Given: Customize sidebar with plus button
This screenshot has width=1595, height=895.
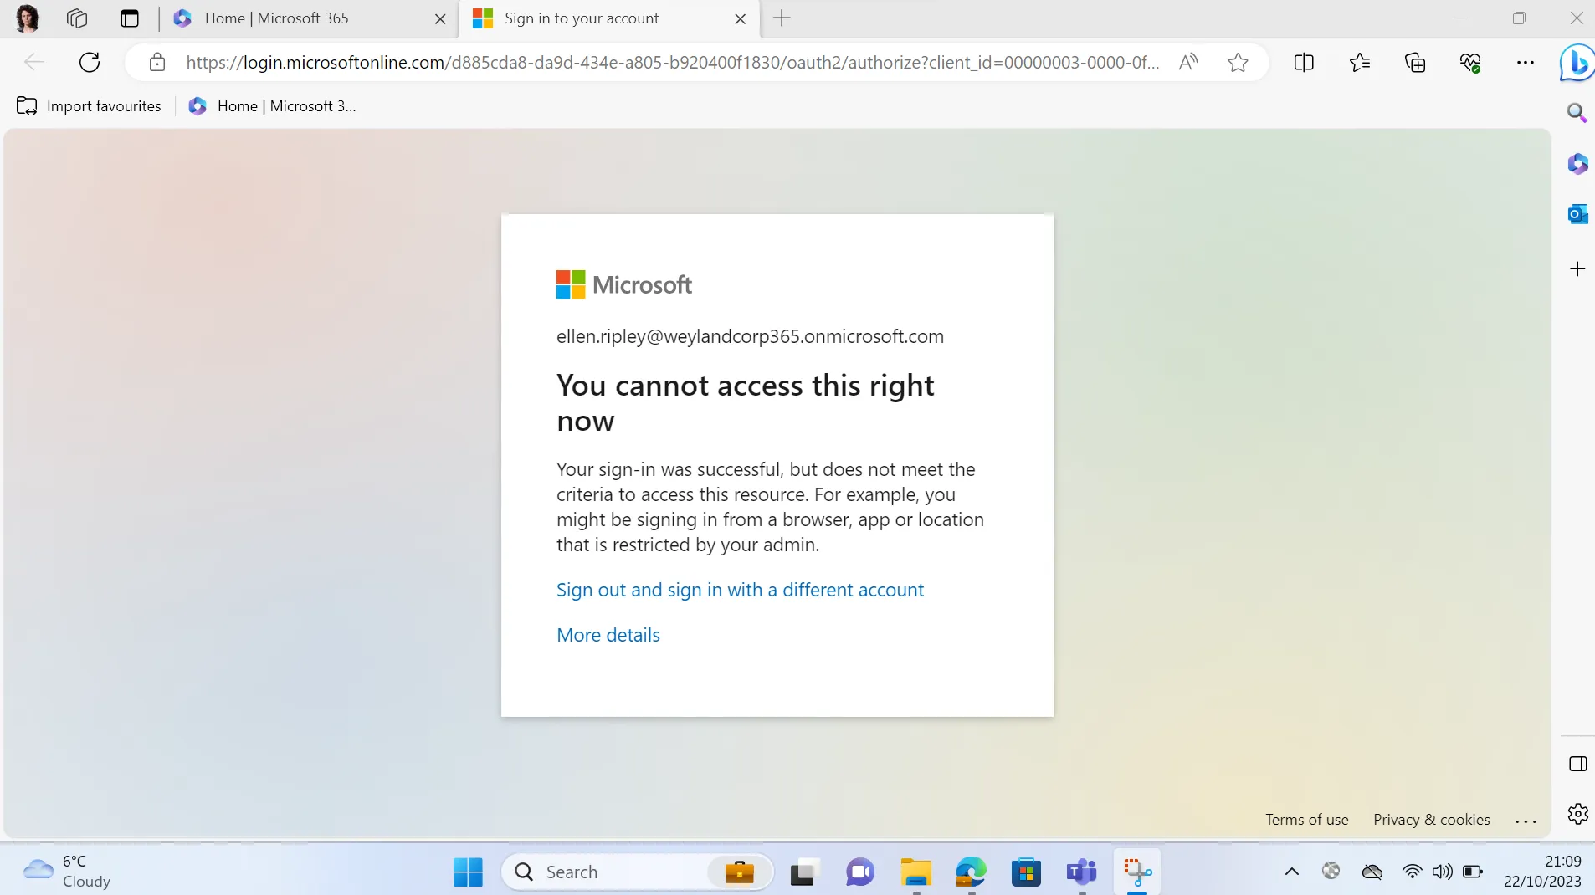Looking at the screenshot, I should tap(1577, 268).
